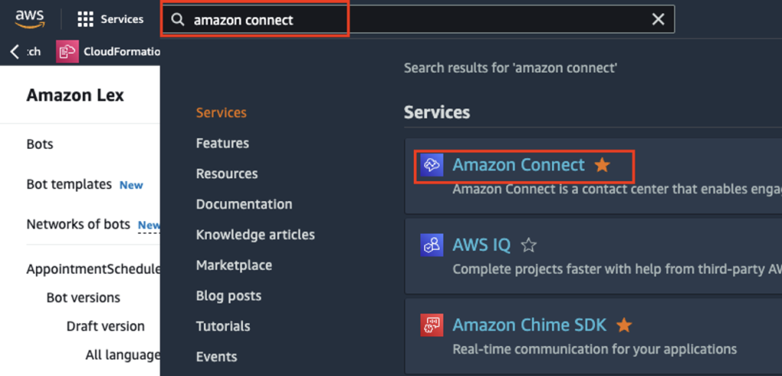Click the search magnifier icon
The height and width of the screenshot is (376, 782).
coord(177,19)
